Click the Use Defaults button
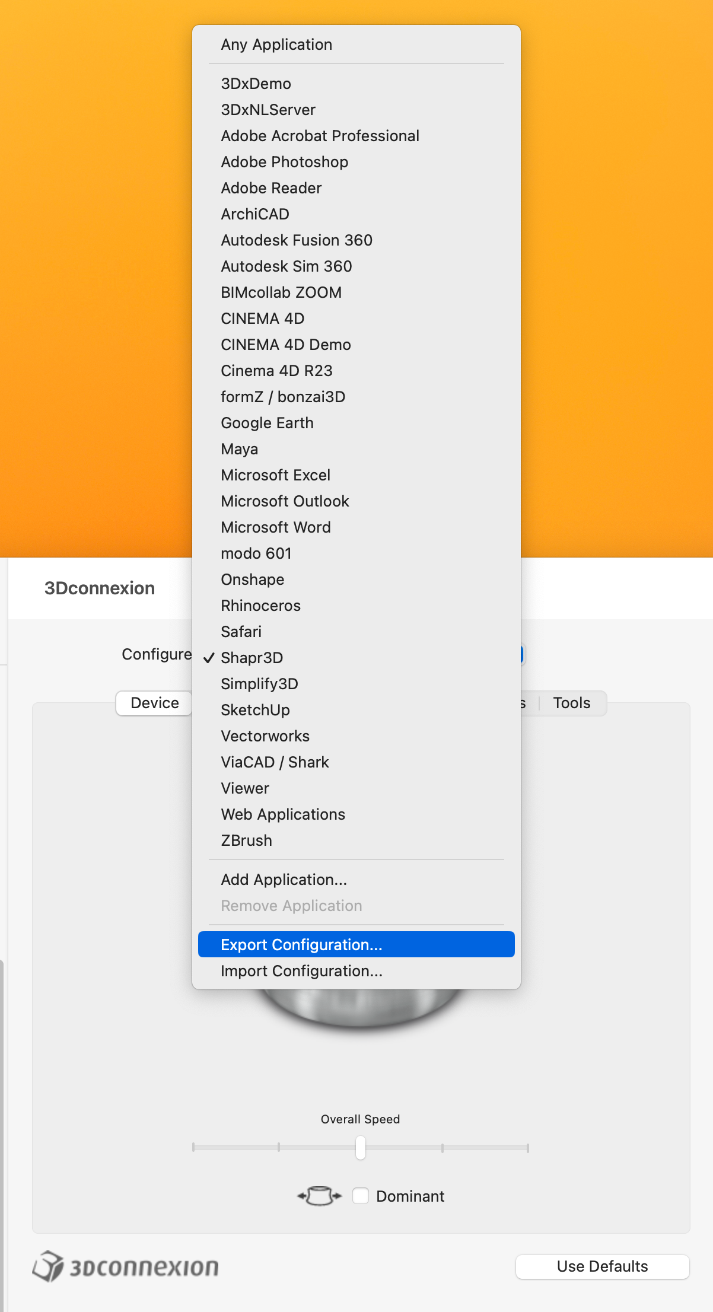The width and height of the screenshot is (713, 1312). click(603, 1266)
